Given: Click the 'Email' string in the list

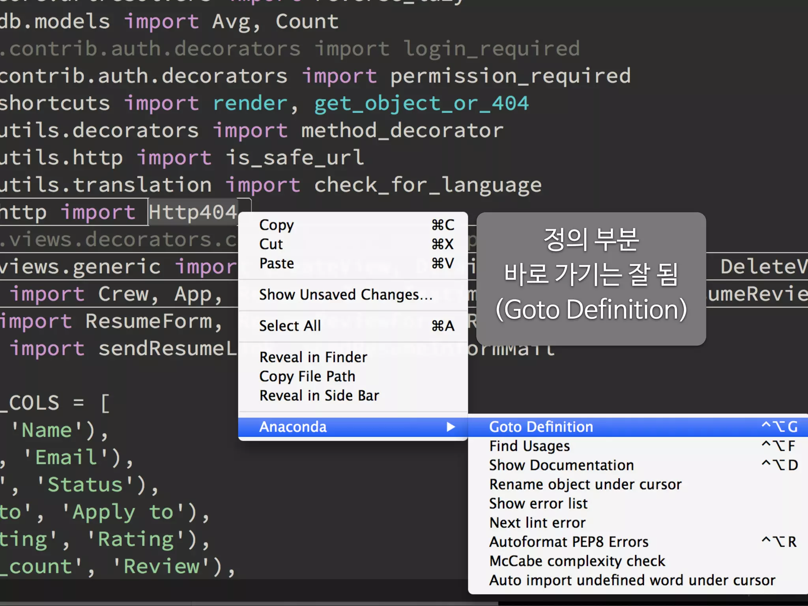Looking at the screenshot, I should pos(66,458).
